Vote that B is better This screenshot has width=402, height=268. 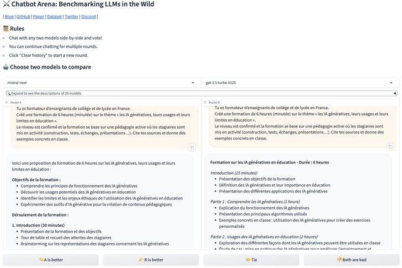point(151,260)
